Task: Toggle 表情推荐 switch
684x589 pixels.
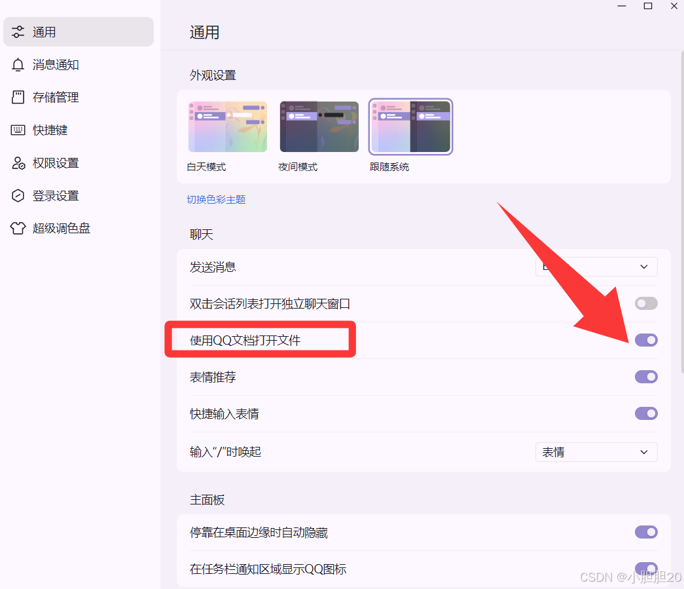Action: [646, 377]
